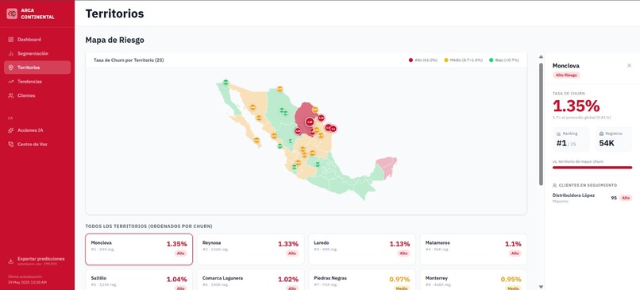Open the Reynosa territory card

[x=251, y=249]
